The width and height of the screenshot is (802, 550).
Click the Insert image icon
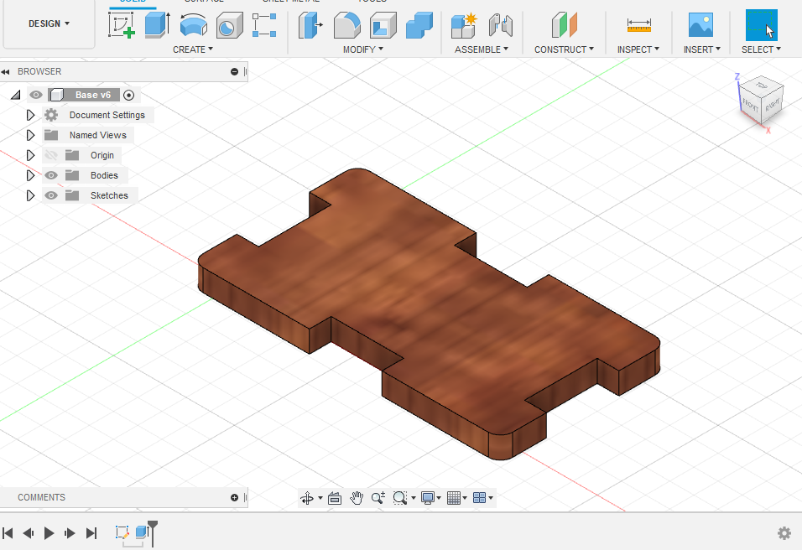700,25
